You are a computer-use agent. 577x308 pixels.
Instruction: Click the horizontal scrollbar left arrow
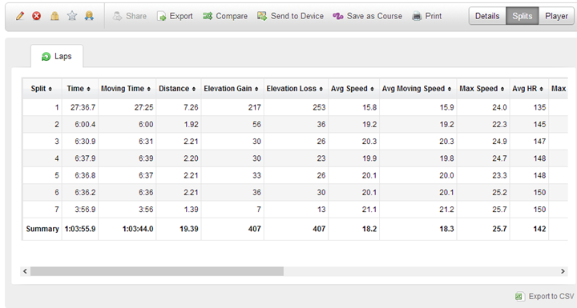[x=25, y=271]
